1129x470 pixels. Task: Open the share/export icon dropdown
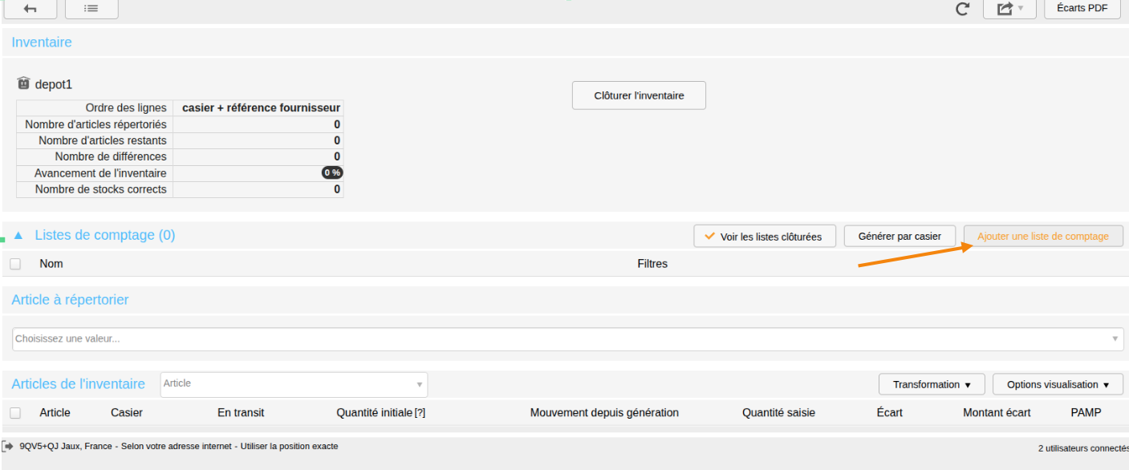[1009, 9]
